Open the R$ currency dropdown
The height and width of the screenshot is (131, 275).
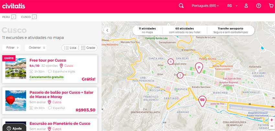[x=232, y=6]
